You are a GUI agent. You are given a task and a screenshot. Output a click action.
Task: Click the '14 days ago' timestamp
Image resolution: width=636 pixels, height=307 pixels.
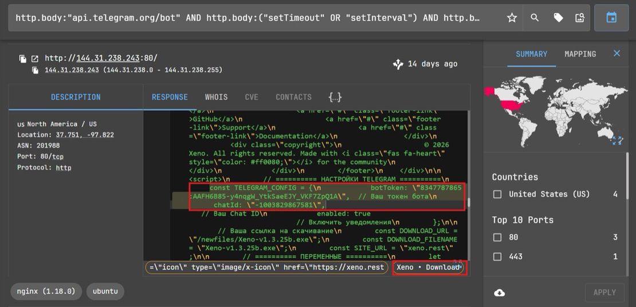tap(433, 64)
